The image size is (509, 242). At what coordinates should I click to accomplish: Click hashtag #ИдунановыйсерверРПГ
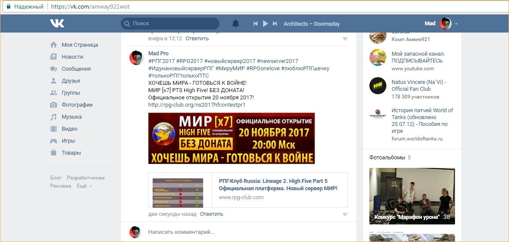(180, 69)
